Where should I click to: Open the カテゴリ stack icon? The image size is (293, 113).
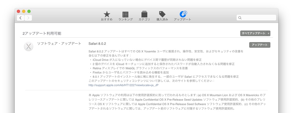144,14
